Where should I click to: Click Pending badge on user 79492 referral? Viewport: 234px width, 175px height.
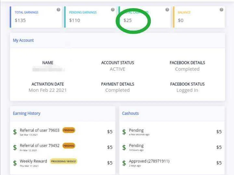(69, 146)
